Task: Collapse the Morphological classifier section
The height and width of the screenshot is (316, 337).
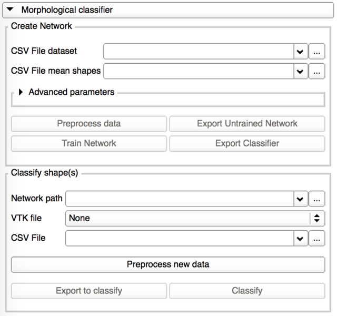Action: [11, 9]
